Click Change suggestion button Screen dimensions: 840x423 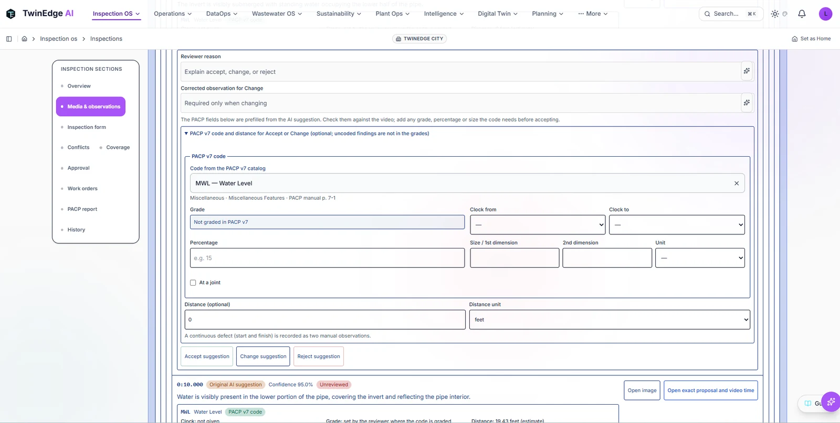point(263,356)
